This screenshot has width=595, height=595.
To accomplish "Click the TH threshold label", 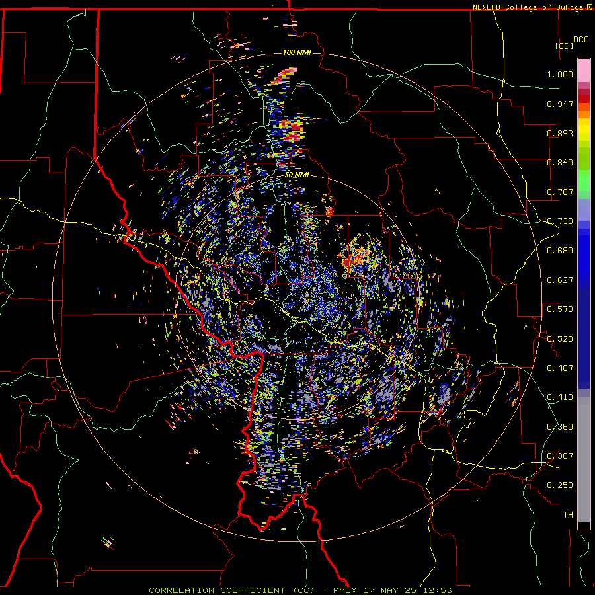I will (568, 515).
